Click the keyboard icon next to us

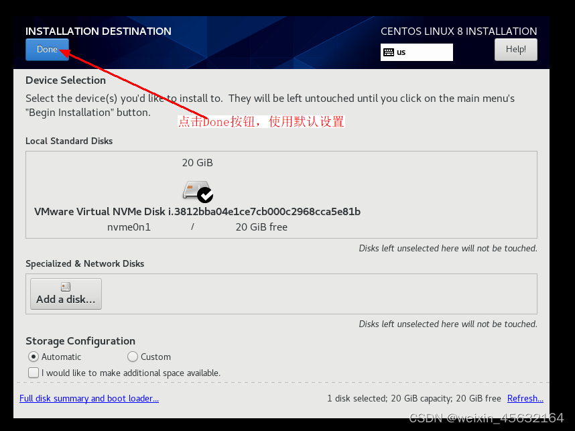pyautogui.click(x=389, y=52)
